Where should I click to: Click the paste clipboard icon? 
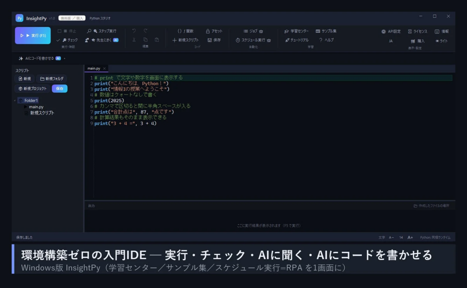[157, 40]
